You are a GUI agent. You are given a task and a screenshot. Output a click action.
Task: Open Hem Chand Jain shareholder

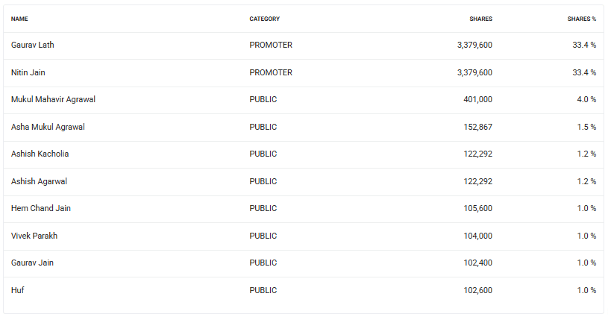(x=41, y=208)
